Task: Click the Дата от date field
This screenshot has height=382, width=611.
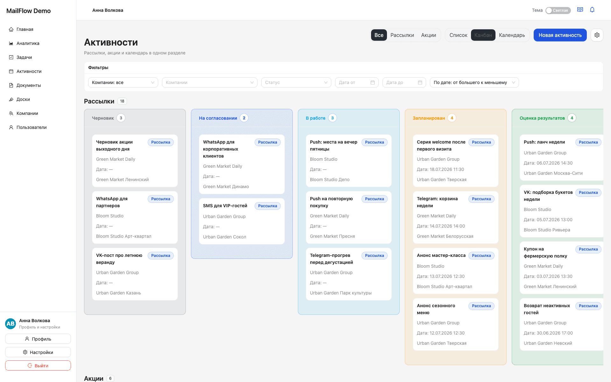Action: point(357,82)
